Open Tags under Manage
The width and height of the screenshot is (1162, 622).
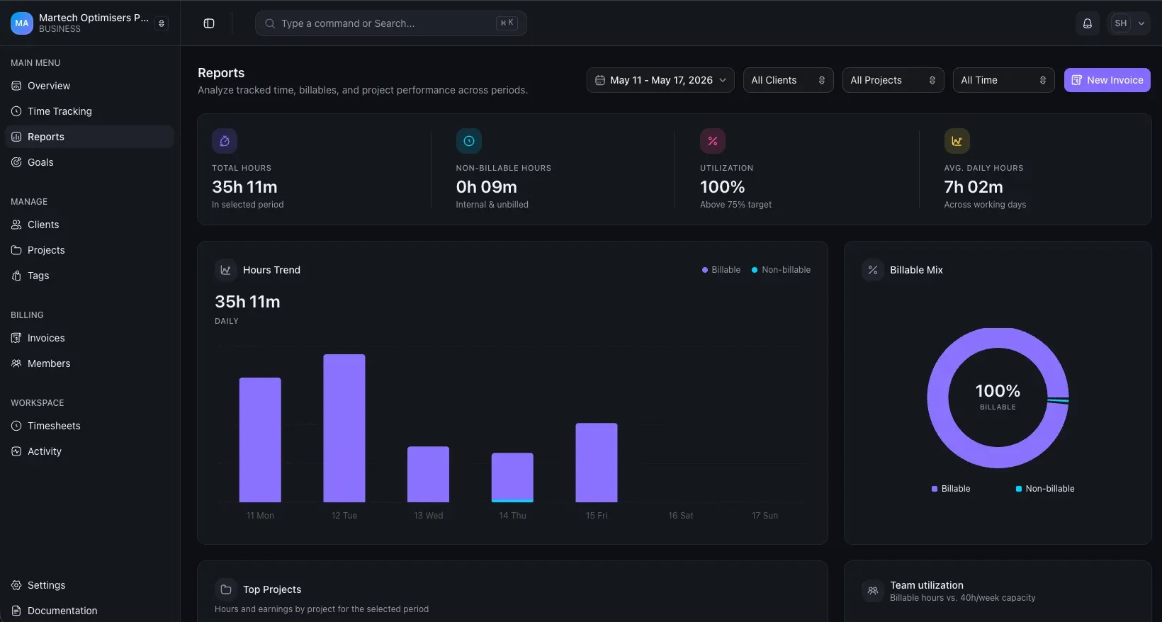coord(89,276)
